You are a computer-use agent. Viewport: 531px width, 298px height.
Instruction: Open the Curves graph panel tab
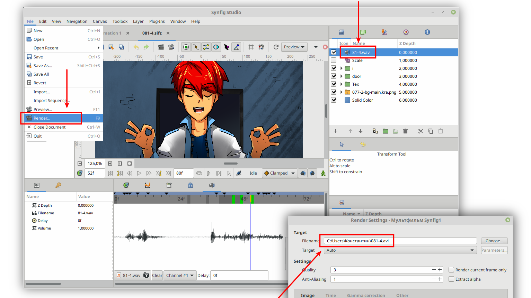tap(148, 185)
